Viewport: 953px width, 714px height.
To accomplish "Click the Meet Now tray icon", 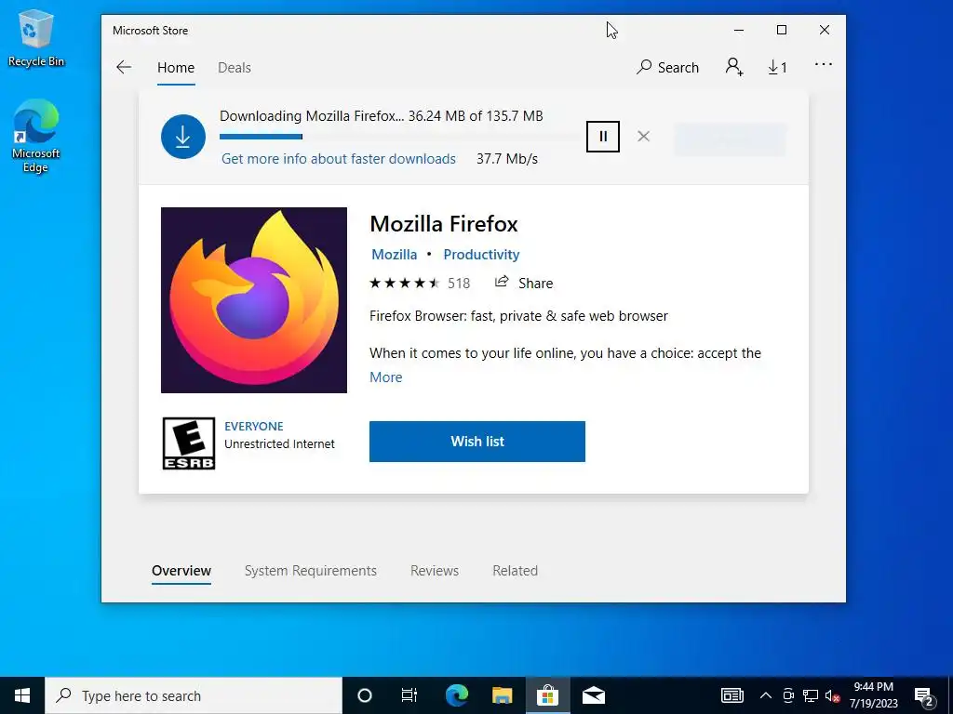I will tap(788, 695).
